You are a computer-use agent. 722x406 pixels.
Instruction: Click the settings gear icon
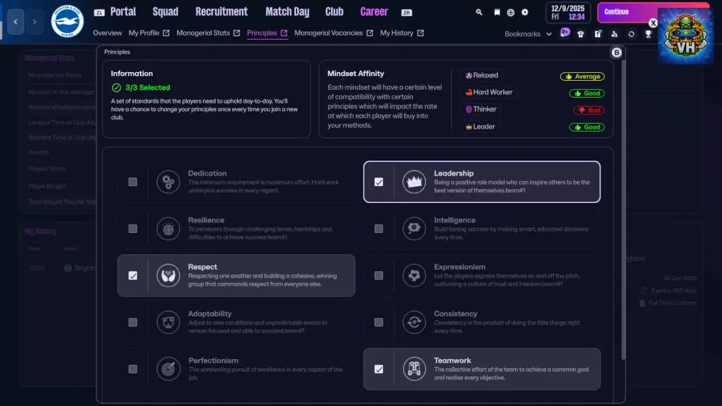(x=524, y=12)
